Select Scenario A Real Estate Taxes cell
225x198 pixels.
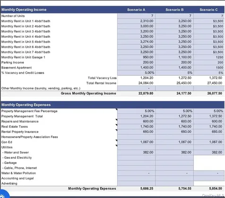136,127
